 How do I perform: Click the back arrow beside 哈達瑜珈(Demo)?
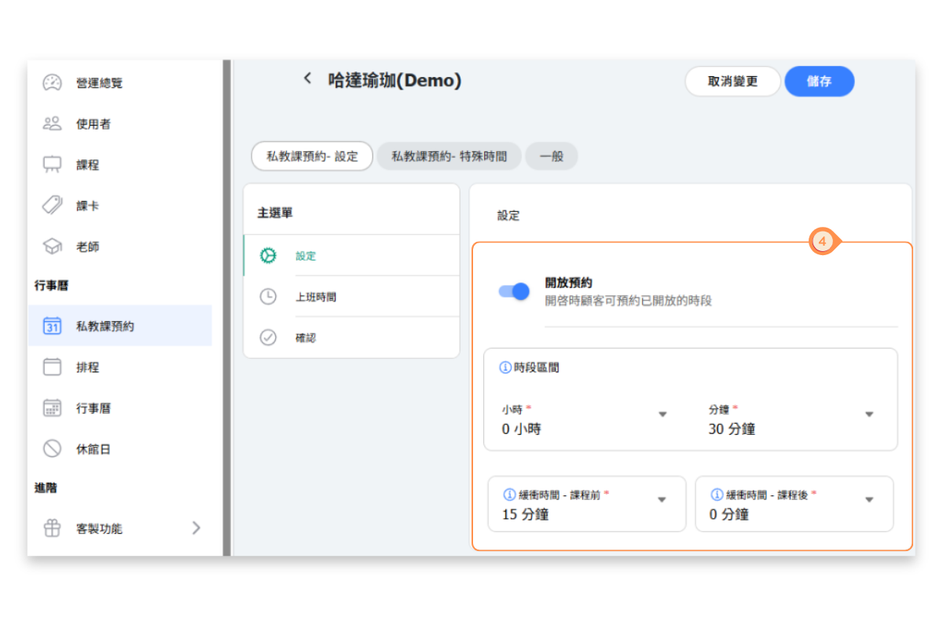[307, 78]
